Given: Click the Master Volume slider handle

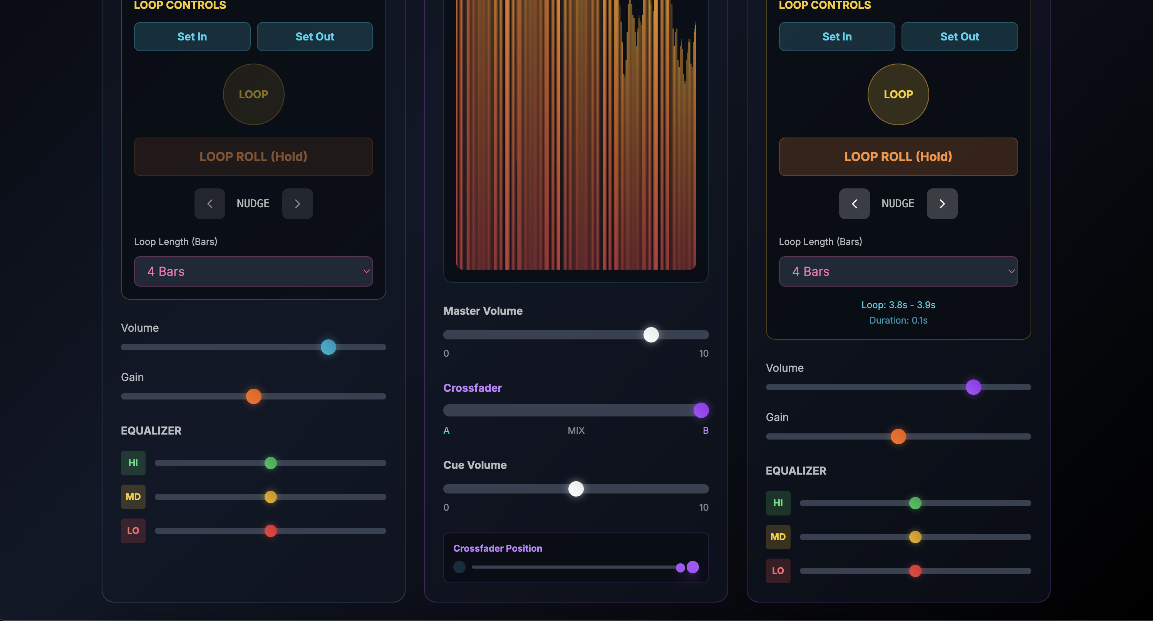Looking at the screenshot, I should click(x=651, y=334).
